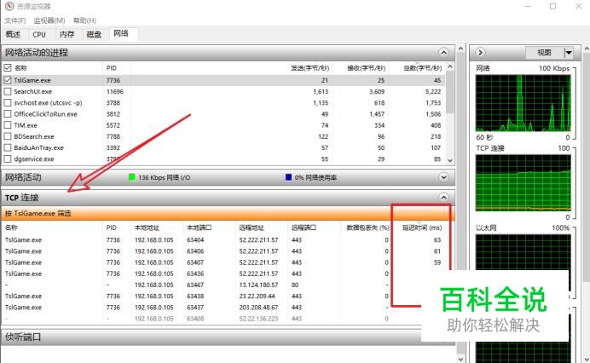Select TCP row with remote address 203.208.48.67
Viewport: 590px width, 363px height.
click(223, 308)
